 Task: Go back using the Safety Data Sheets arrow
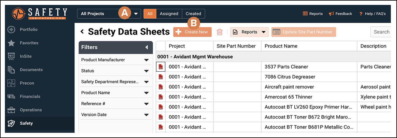tap(82, 32)
